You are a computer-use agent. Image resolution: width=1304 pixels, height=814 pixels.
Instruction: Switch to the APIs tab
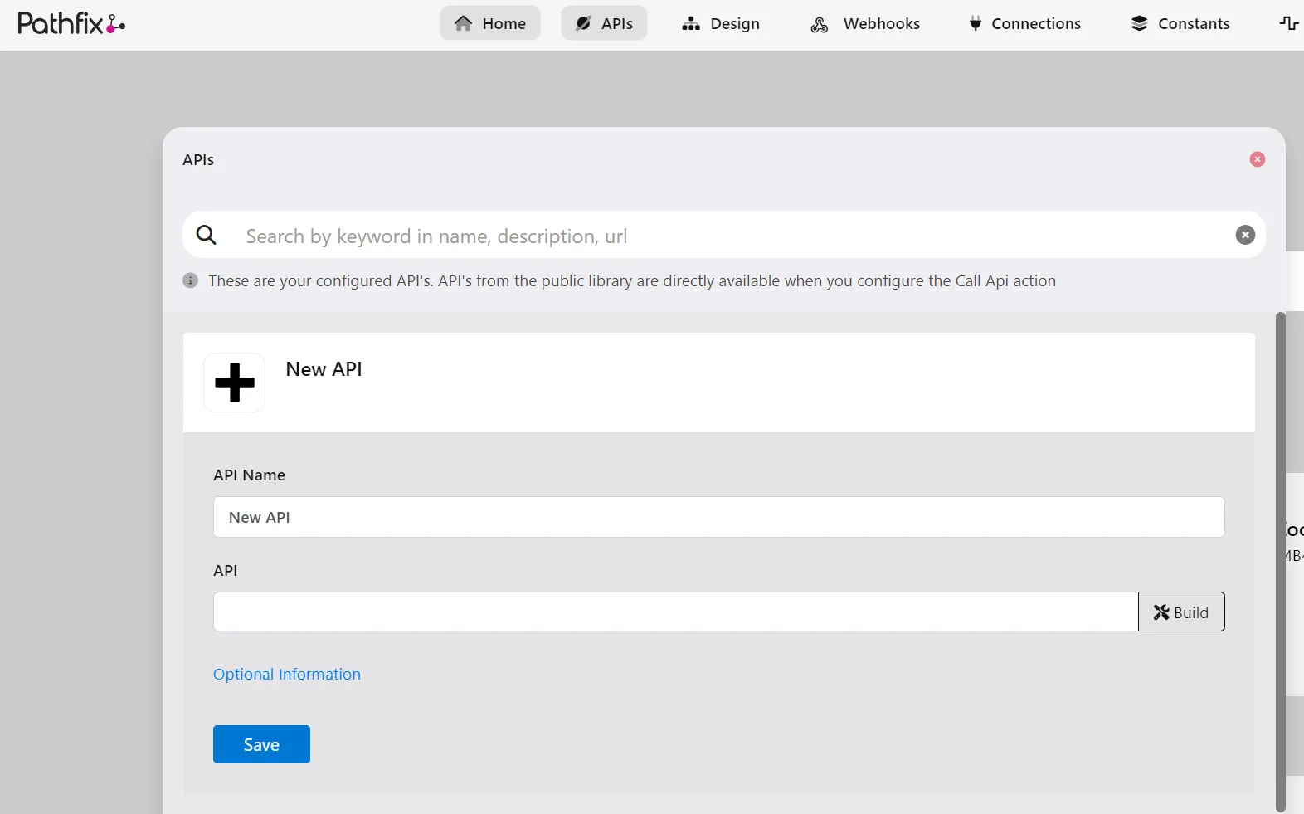point(604,23)
